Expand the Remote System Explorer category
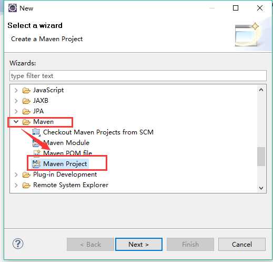 pos(16,185)
